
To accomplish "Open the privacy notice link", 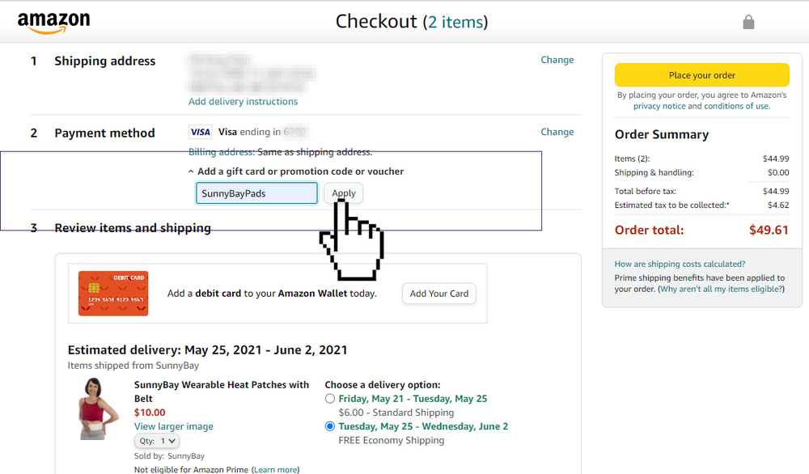I will point(659,106).
